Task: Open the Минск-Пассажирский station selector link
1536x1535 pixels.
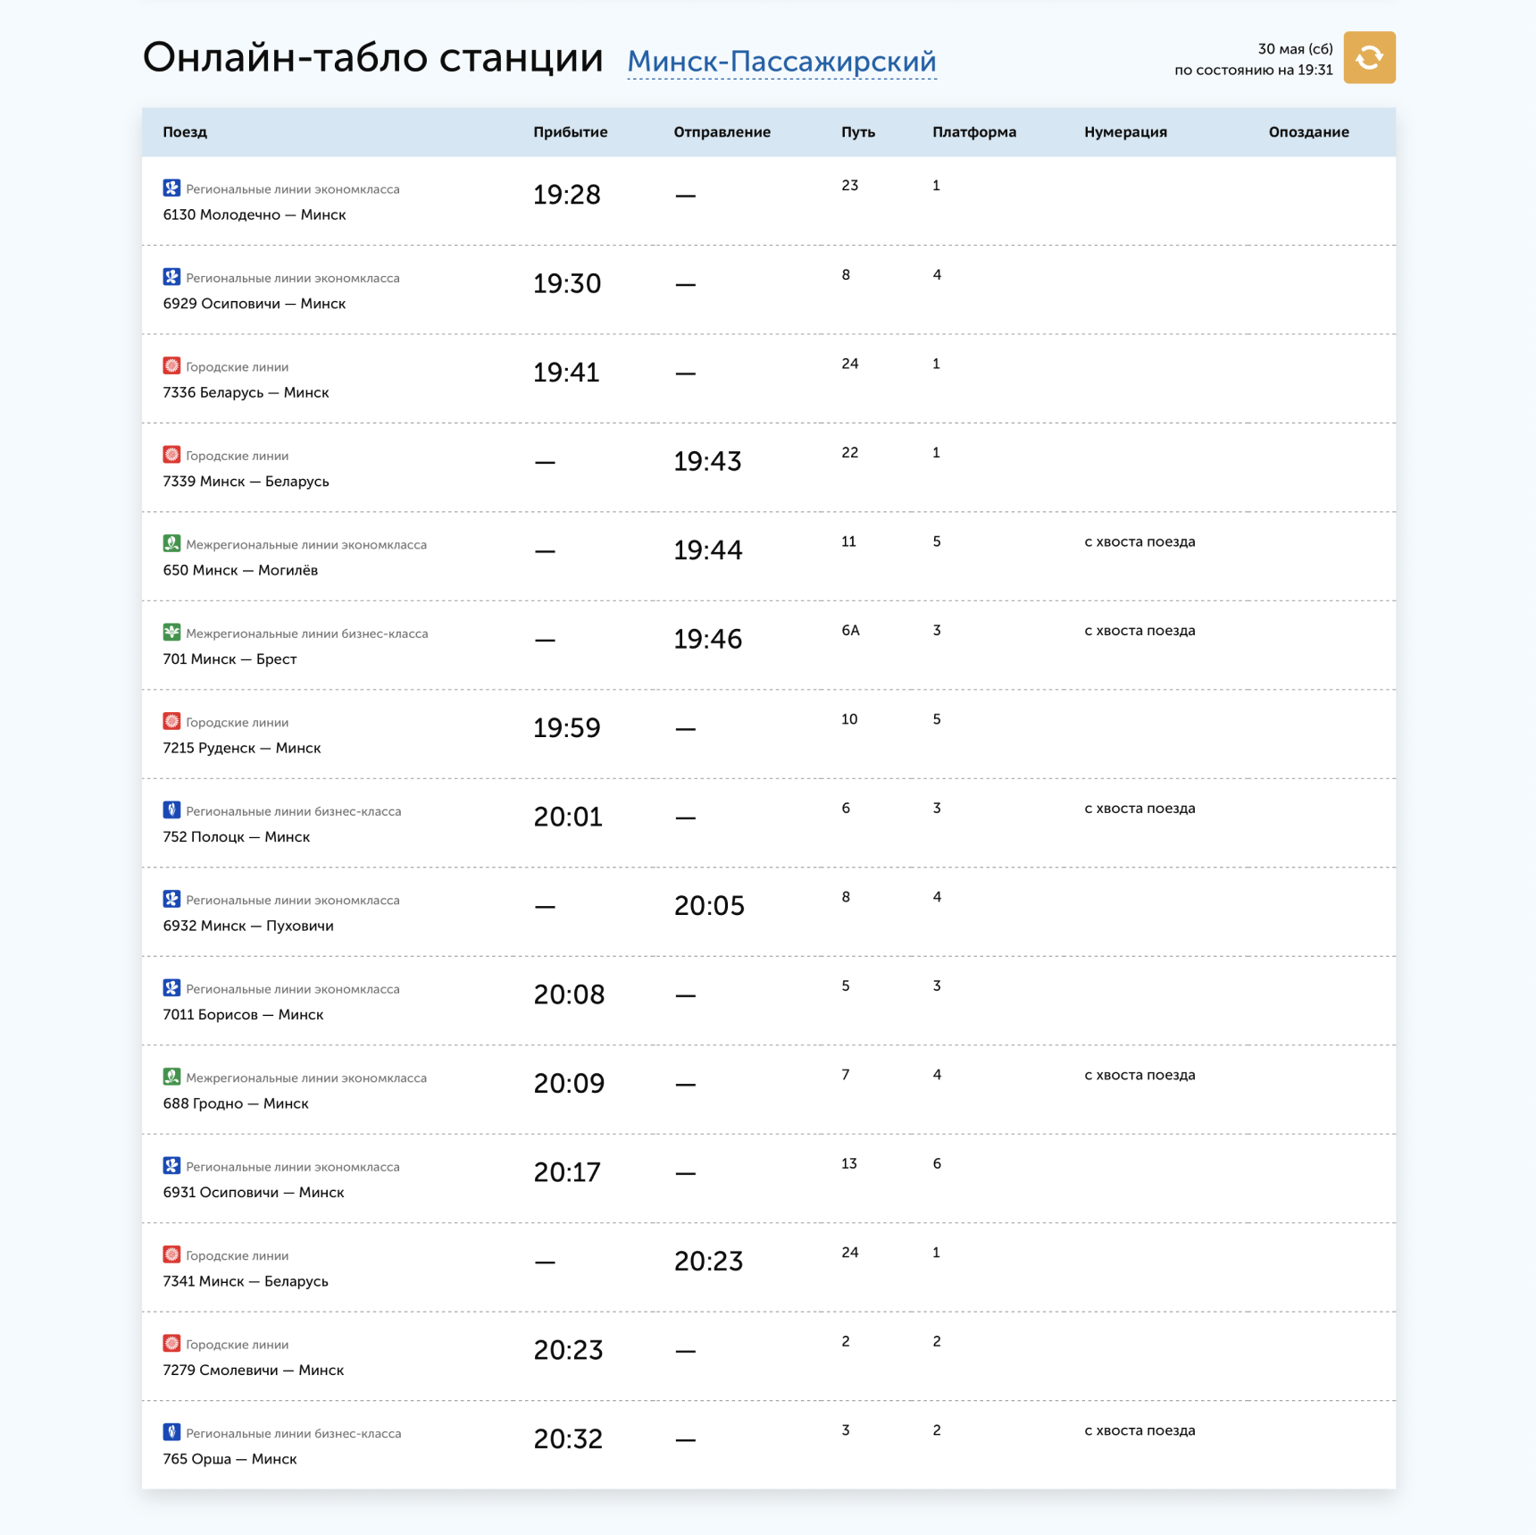Action: [781, 62]
